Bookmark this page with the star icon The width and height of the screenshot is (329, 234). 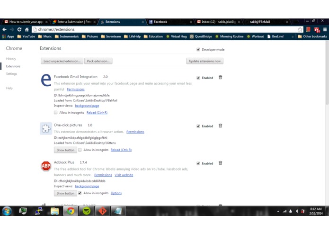[x=300, y=29]
